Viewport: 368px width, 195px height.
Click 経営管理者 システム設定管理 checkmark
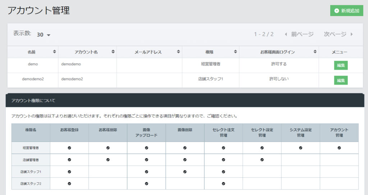300,148
